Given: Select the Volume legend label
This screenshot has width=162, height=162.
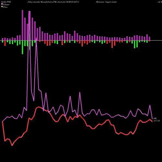Looking at the screenshot, I should [x=6, y=5].
